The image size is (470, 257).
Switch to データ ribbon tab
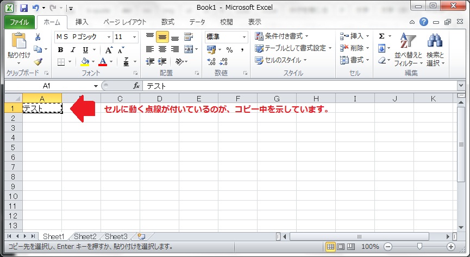click(x=197, y=22)
